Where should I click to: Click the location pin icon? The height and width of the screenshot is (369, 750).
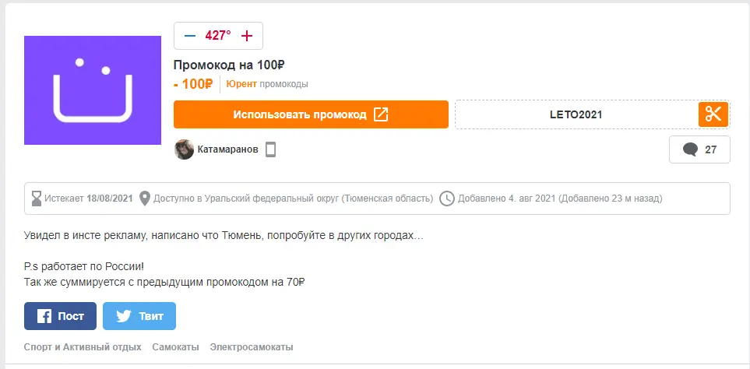144,199
